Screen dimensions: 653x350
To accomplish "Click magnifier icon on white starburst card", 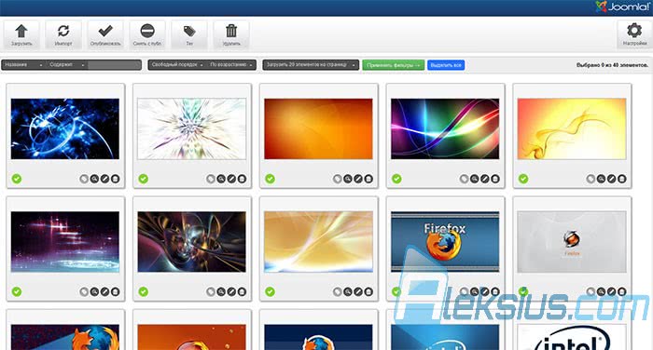I will (x=221, y=179).
